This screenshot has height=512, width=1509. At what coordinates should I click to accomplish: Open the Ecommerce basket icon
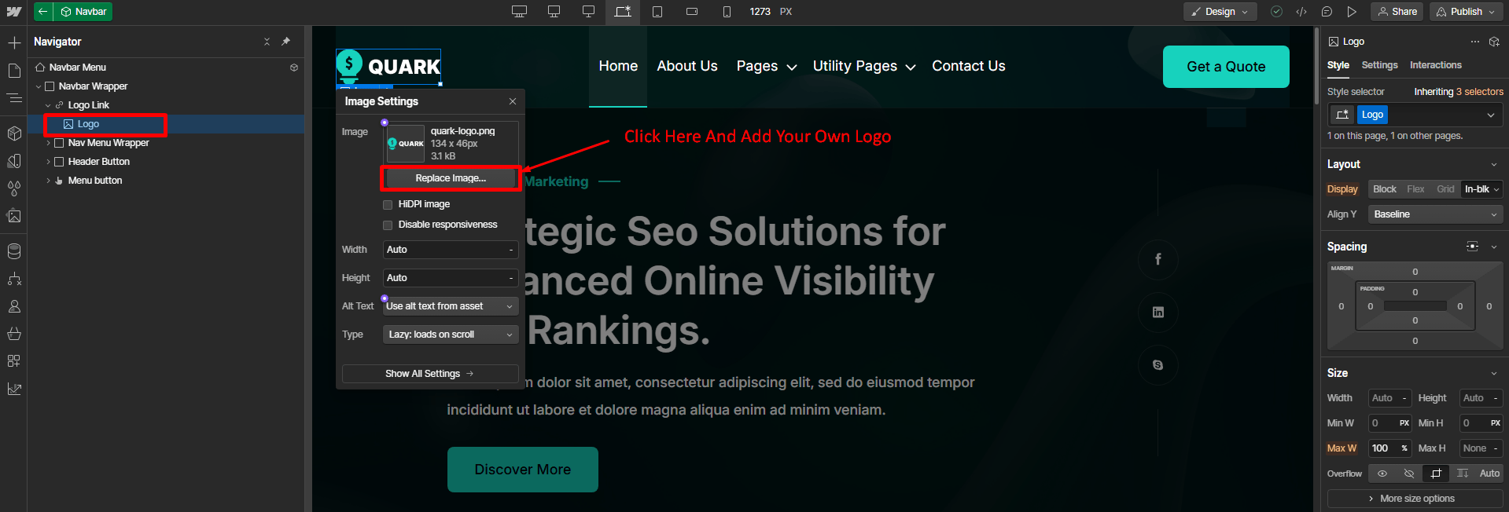tap(14, 334)
